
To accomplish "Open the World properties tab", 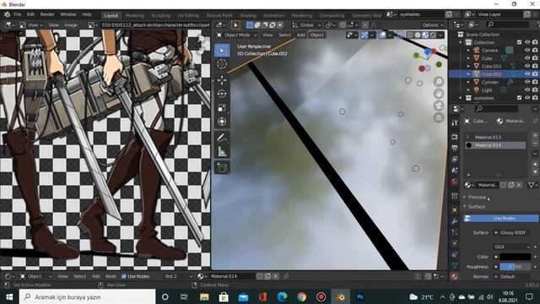I will 455,182.
